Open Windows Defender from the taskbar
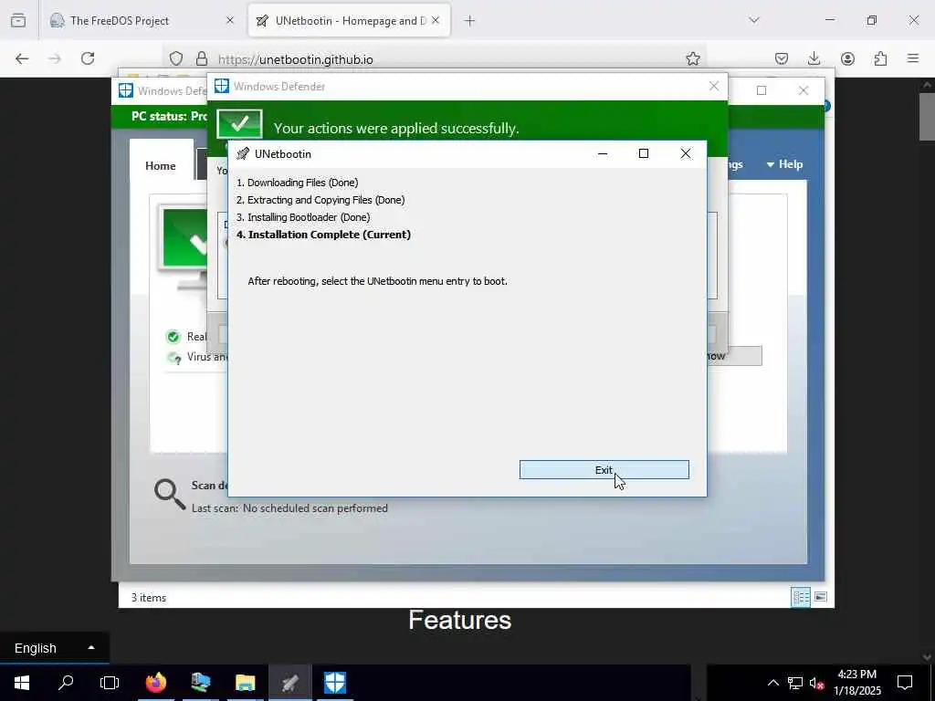Image resolution: width=935 pixels, height=701 pixels. click(335, 683)
